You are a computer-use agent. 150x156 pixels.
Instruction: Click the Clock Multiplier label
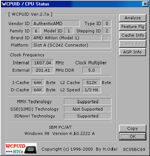pos(91,63)
